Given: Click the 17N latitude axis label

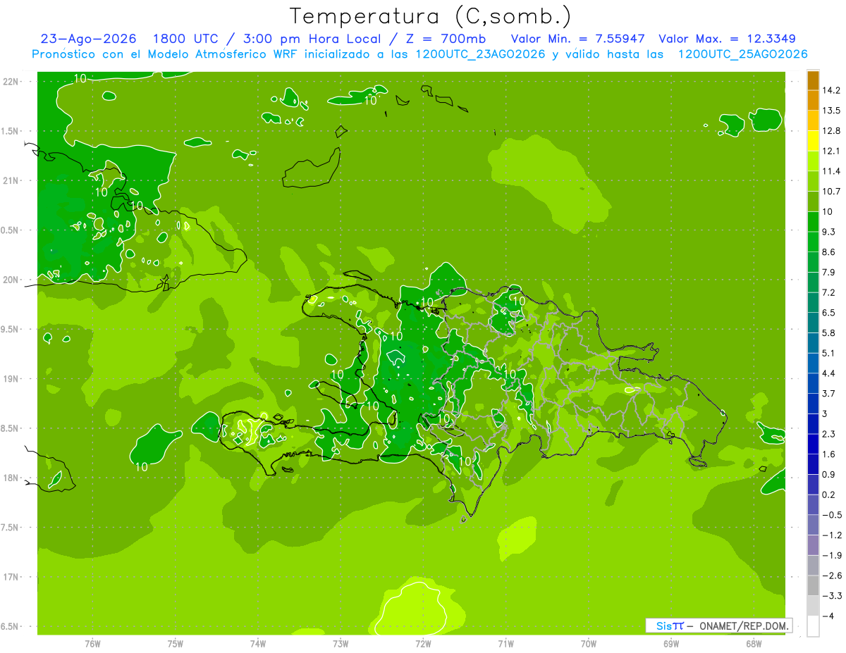Looking at the screenshot, I should tap(12, 577).
